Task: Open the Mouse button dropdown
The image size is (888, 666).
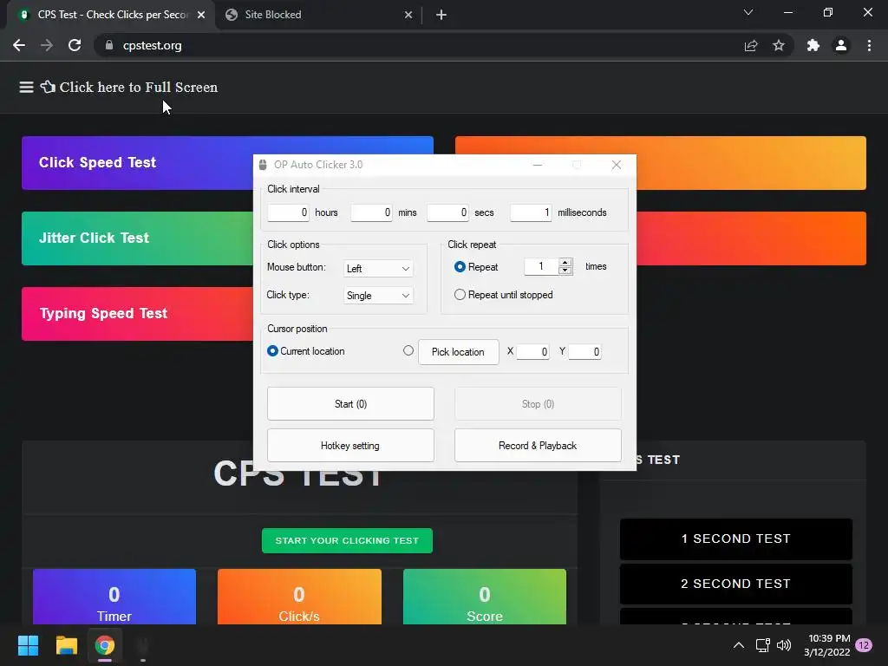Action: click(x=378, y=269)
